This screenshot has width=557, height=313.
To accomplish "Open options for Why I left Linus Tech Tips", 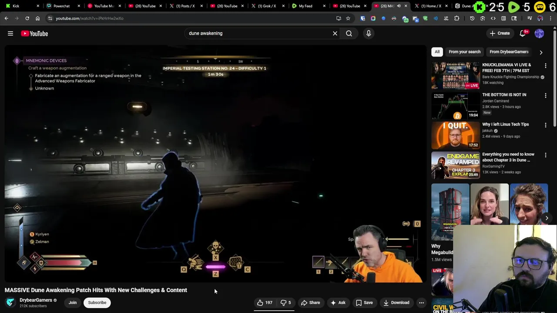I will 546,125.
